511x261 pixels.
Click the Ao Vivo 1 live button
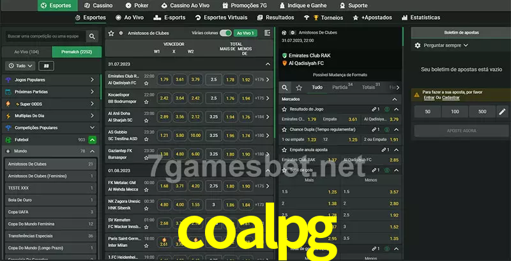(245, 33)
